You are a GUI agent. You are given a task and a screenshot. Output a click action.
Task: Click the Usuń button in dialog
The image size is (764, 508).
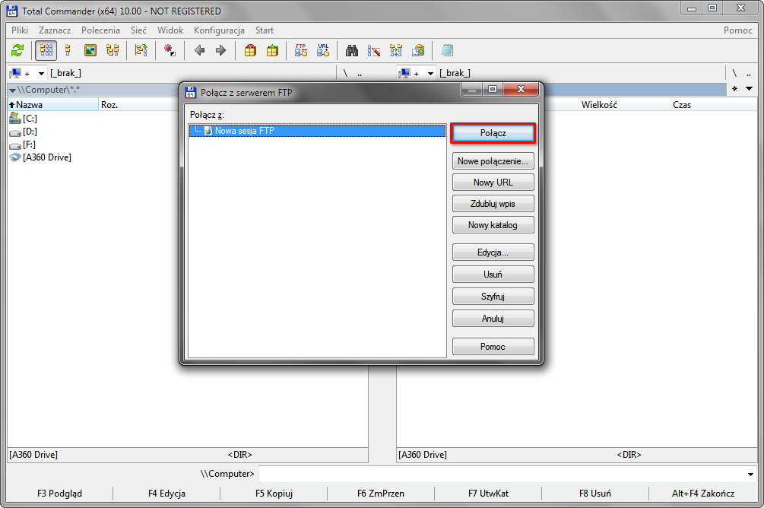(493, 275)
